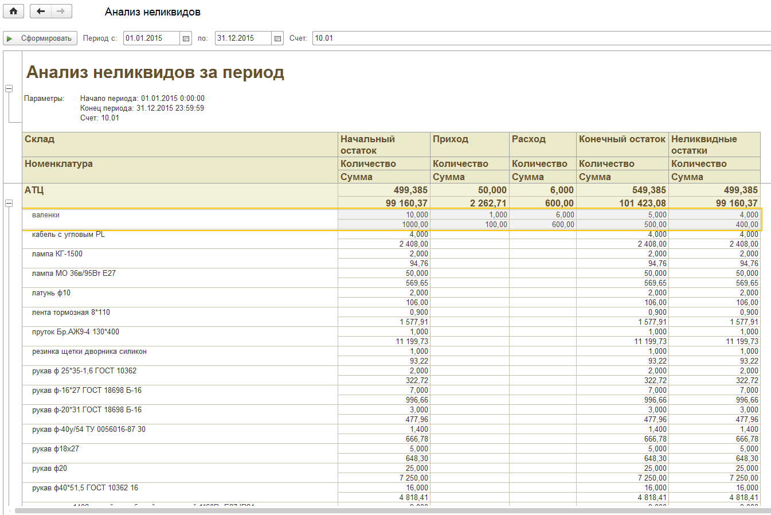Focus the period end date field 31.12.2015

243,38
